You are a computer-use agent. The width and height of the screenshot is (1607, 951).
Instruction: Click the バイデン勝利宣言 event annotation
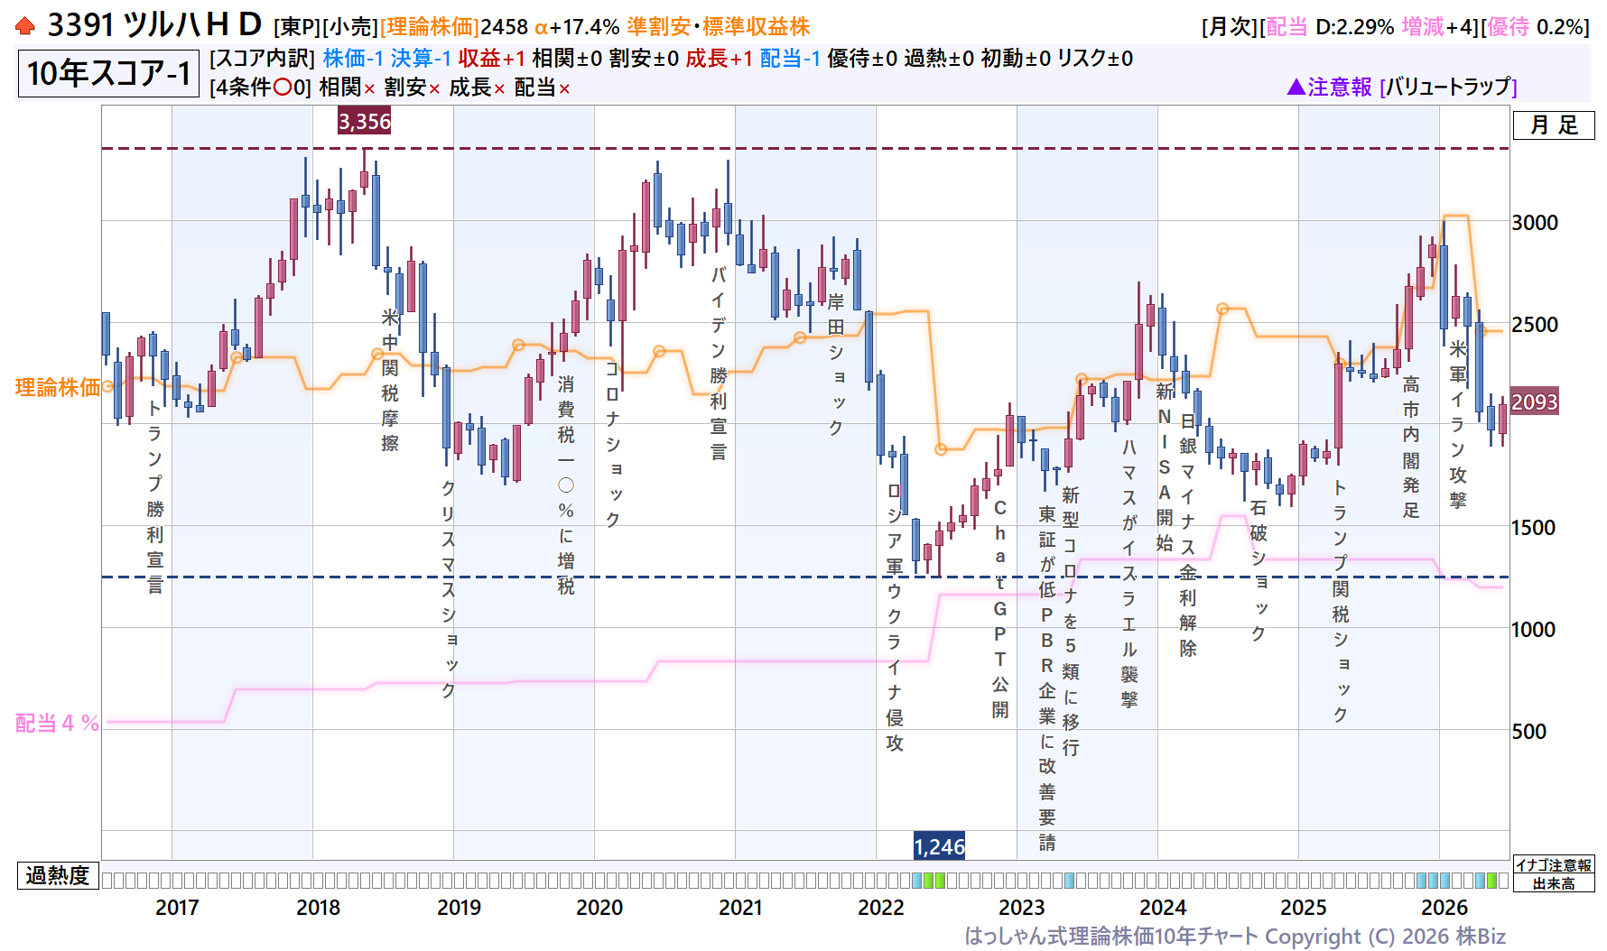(x=719, y=364)
